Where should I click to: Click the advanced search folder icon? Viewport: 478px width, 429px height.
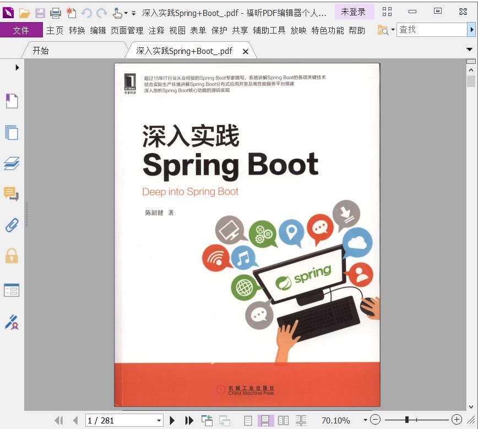[383, 30]
